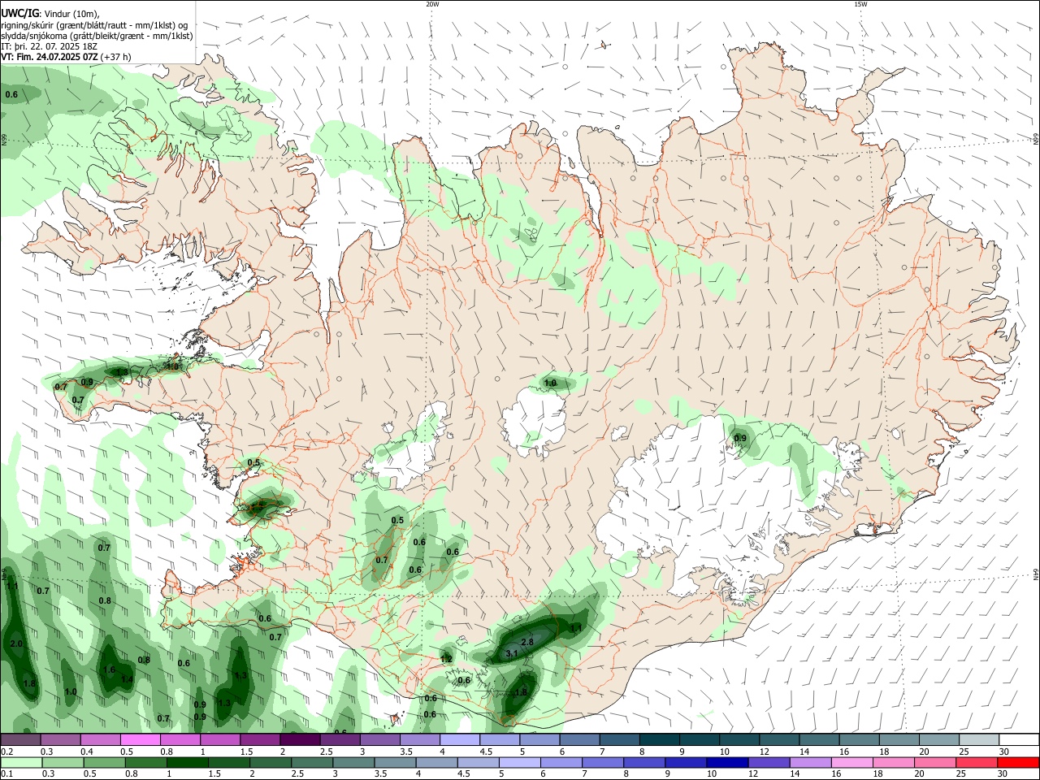Click the 20W longitude label
The width and height of the screenshot is (1040, 780).
click(432, 4)
